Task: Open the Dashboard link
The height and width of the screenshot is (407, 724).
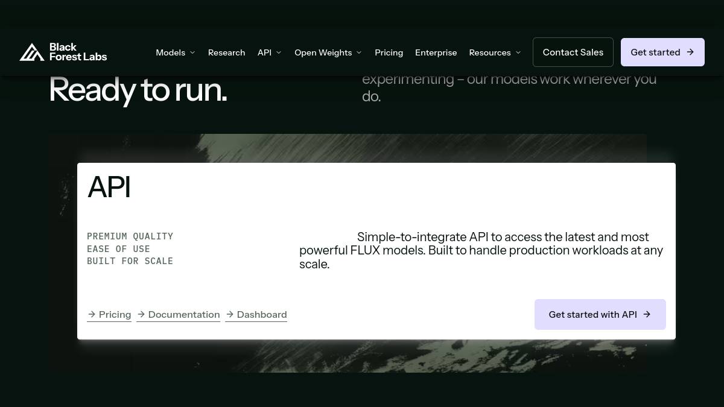Action: coord(256,315)
